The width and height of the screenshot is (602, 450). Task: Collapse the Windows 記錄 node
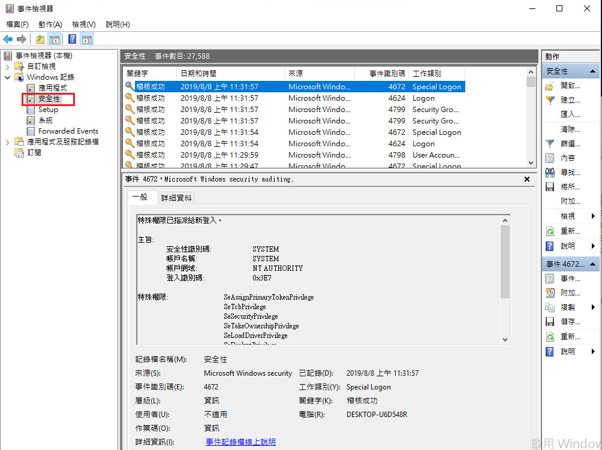point(7,77)
